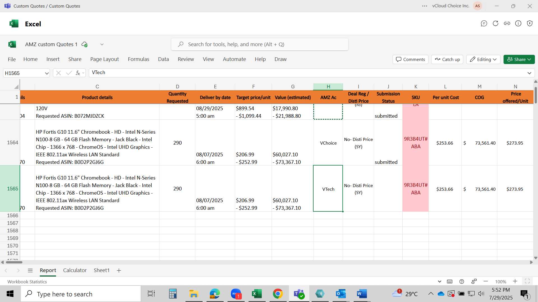Viewport: 538px width, 302px height.
Task: Click the keyboard icon in status bar
Action: tap(450, 282)
